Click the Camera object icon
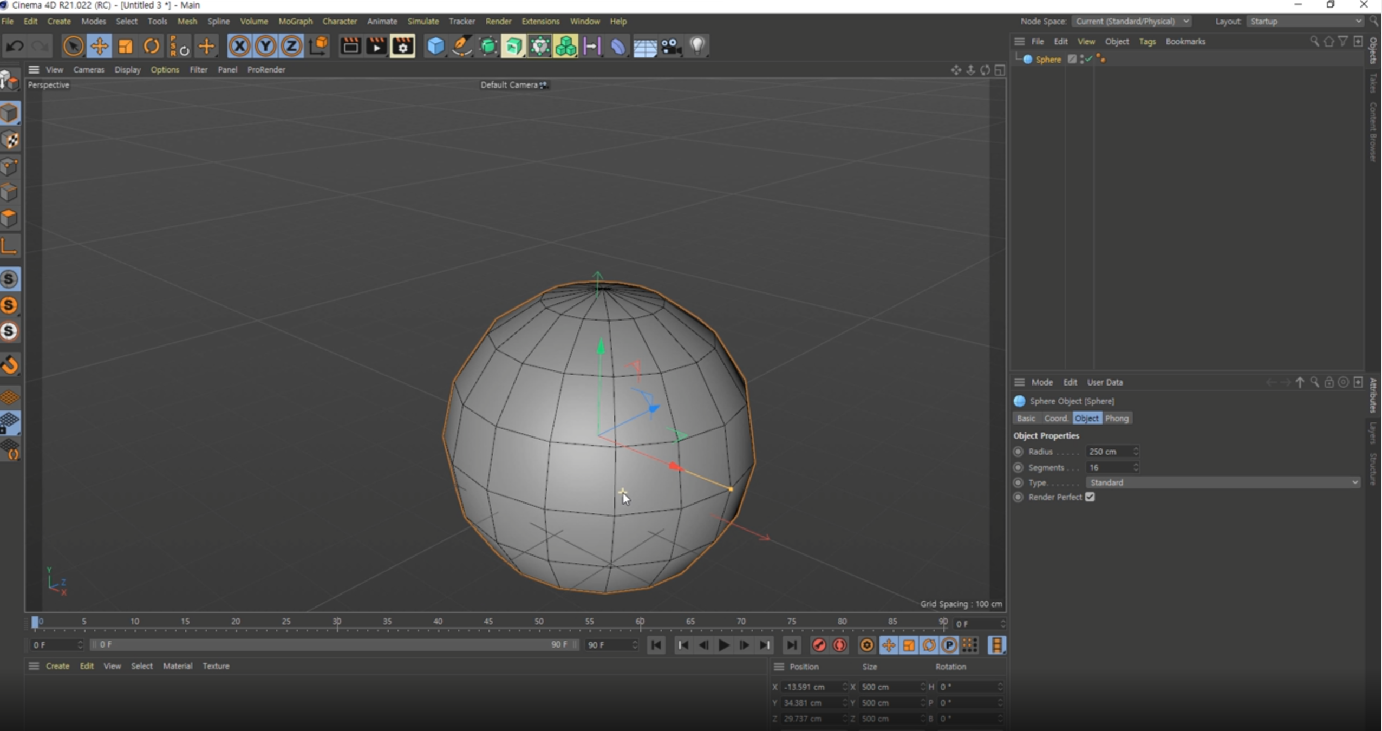1382x731 pixels. [672, 47]
